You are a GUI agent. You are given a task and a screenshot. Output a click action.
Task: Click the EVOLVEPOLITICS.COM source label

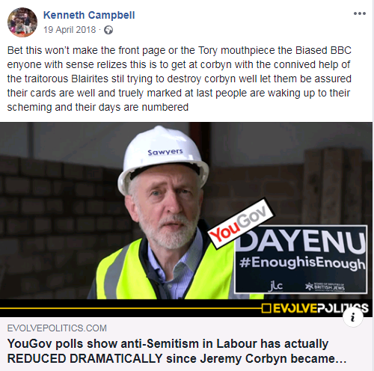(57, 328)
